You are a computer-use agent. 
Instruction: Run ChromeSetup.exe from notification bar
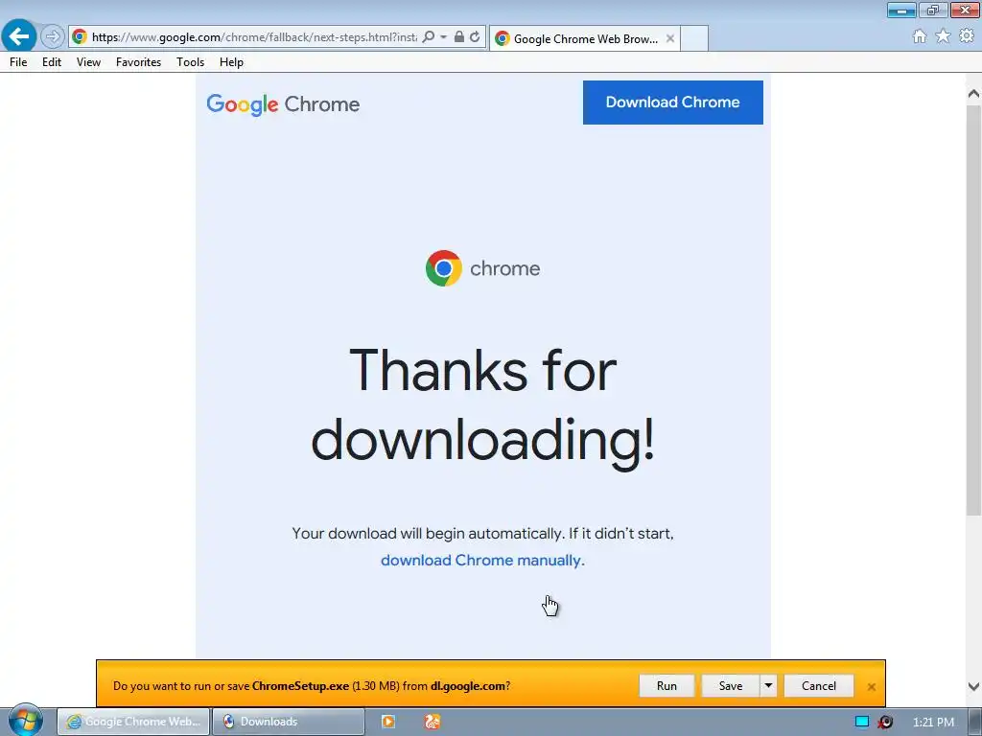(666, 686)
